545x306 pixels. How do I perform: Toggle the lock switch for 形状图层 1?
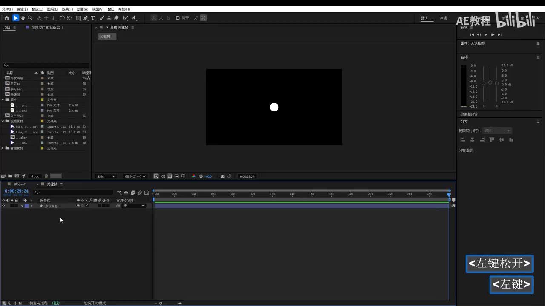click(x=16, y=206)
